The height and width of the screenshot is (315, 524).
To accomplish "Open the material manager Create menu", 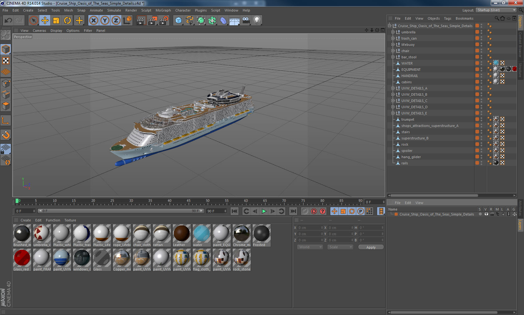I will pos(26,220).
